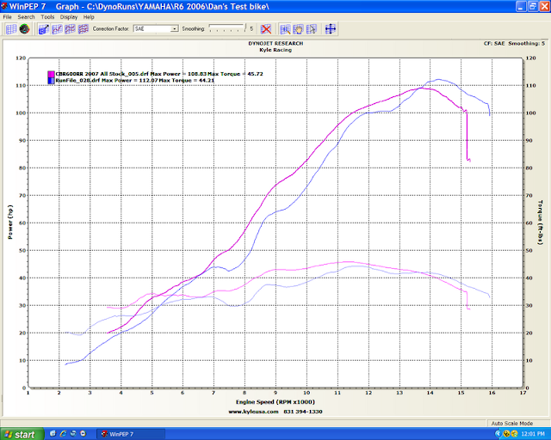Click the DYNOJET RESEARCH graph title

pos(275,44)
